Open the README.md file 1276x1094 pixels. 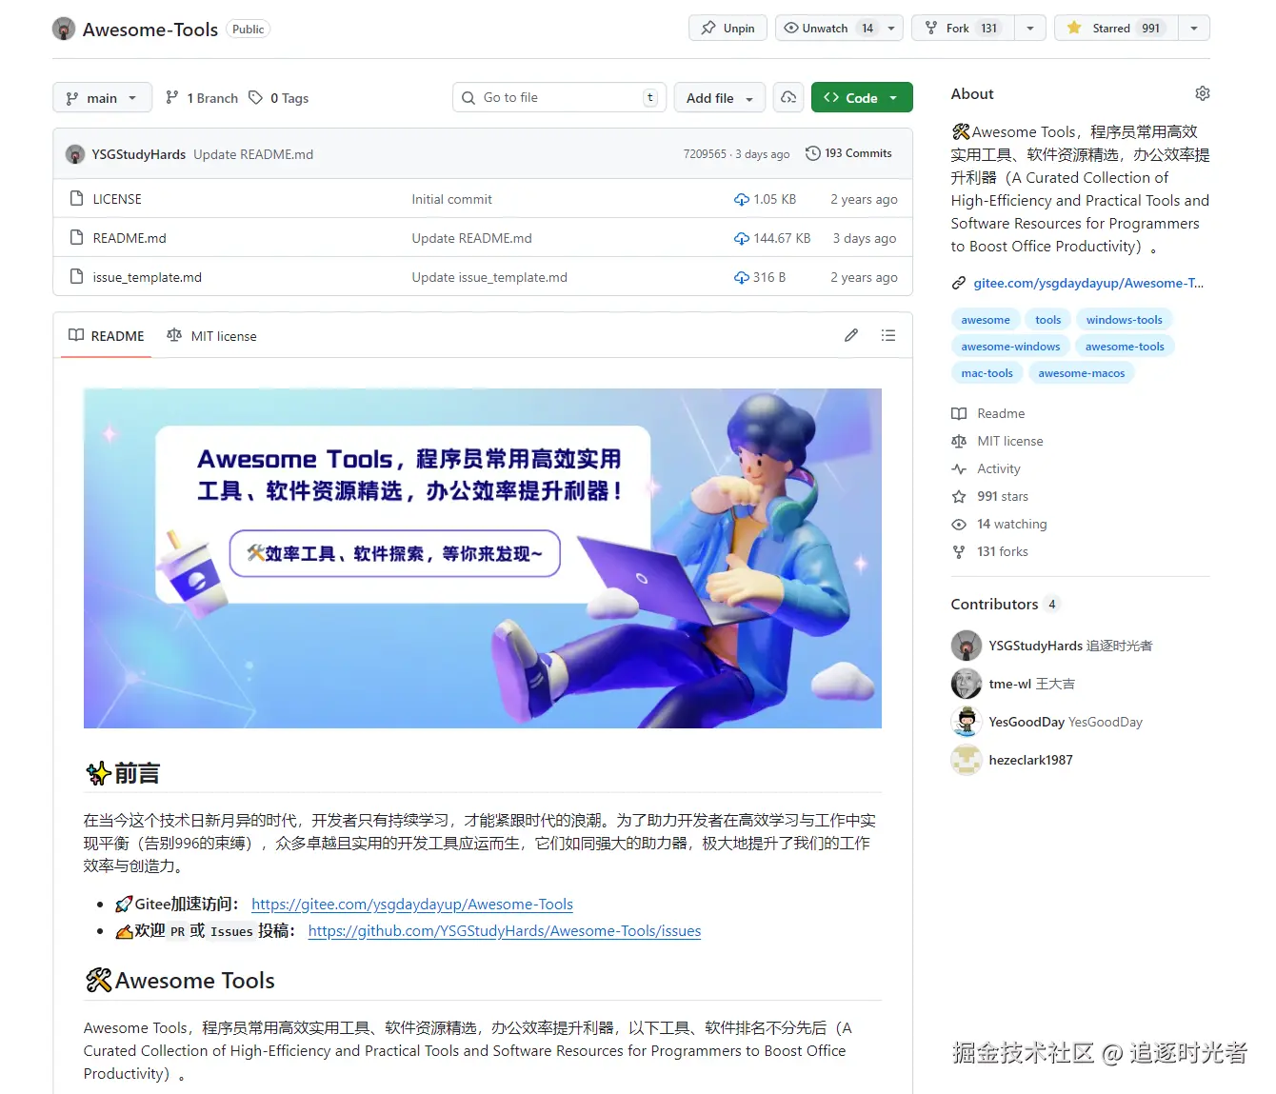[130, 238]
